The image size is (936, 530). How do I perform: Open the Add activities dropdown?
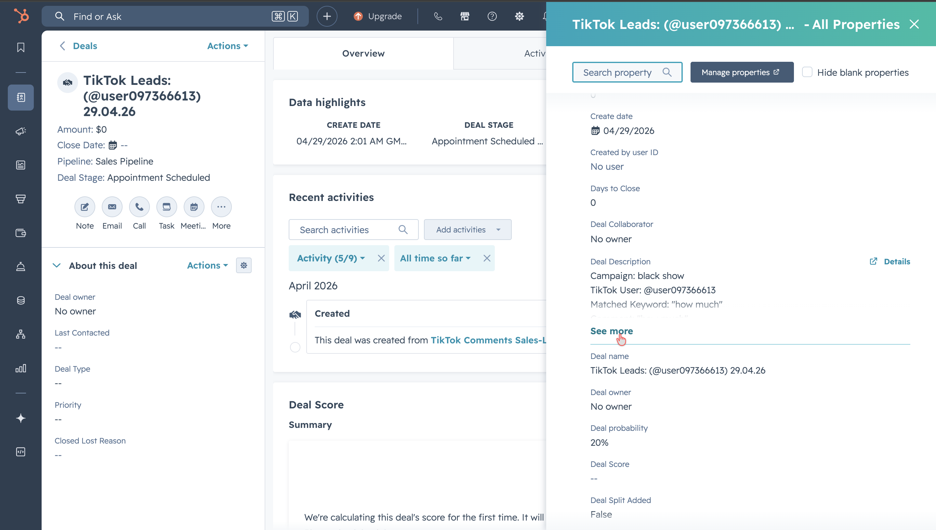[468, 229]
